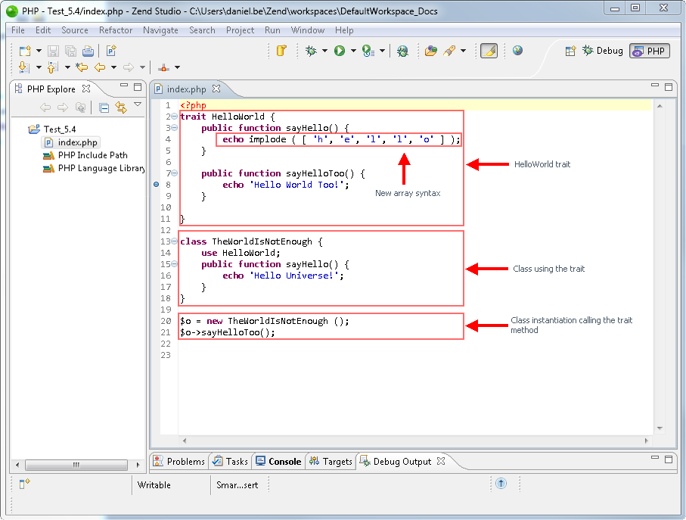The image size is (686, 520).
Task: Collapse the HelloWorld trait code fold
Action: point(175,117)
